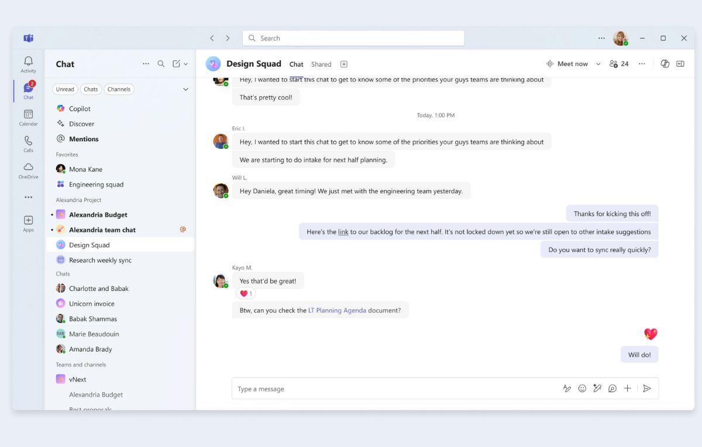702x447 pixels.
Task: Click the emoji smiley icon in compose box
Action: point(582,389)
